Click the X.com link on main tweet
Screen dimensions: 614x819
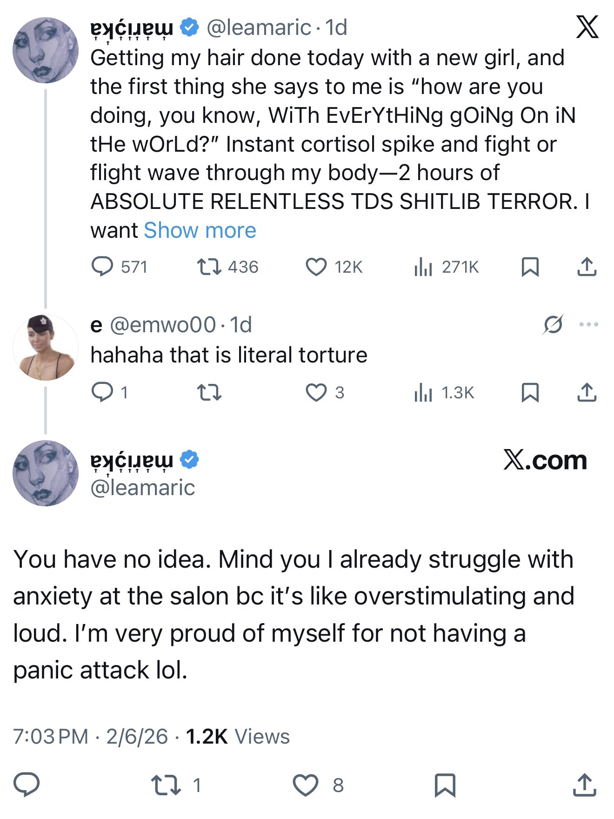point(545,461)
